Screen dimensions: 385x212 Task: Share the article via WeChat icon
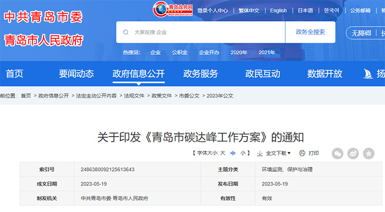(x=337, y=153)
